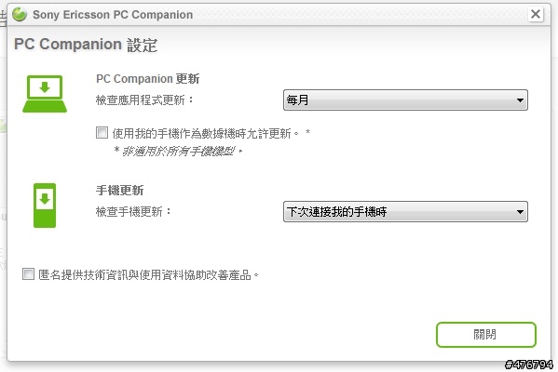Click the 手機更新 section heading

(x=119, y=191)
